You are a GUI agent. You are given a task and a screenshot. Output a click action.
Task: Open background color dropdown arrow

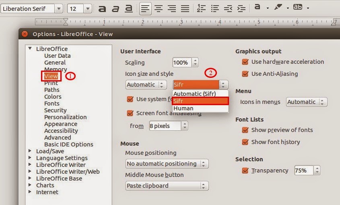pyautogui.click(x=308, y=8)
